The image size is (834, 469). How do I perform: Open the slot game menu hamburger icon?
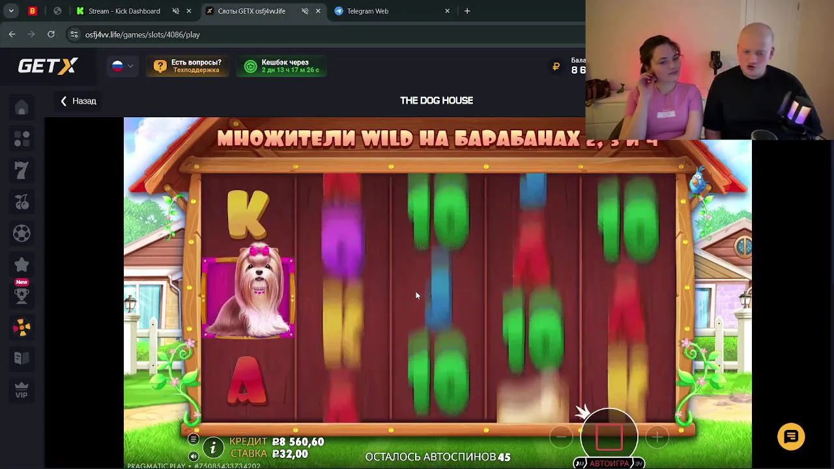click(193, 440)
